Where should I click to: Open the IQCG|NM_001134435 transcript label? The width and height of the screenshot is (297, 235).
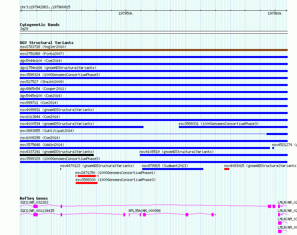point(37,211)
